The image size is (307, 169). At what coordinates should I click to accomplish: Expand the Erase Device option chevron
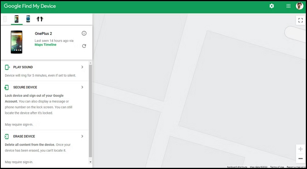pos(82,136)
